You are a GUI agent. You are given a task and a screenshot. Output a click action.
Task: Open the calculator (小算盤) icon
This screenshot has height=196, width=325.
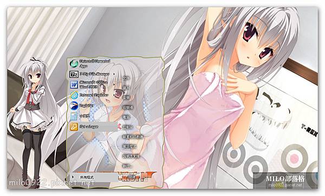pos(74,116)
